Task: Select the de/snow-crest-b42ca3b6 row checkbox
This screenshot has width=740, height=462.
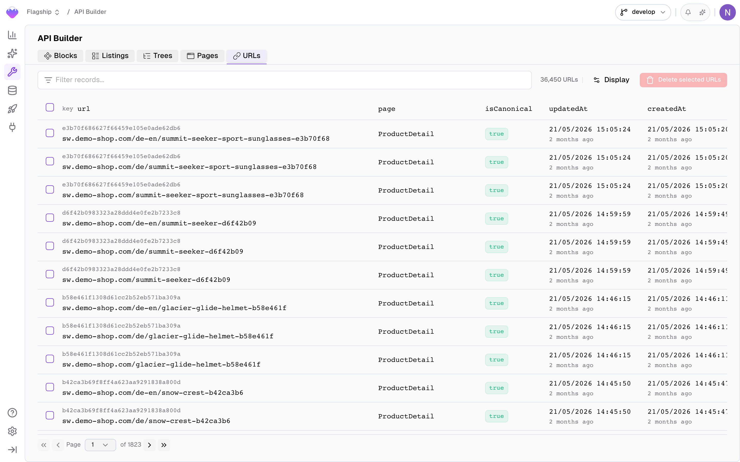Action: coord(50,415)
